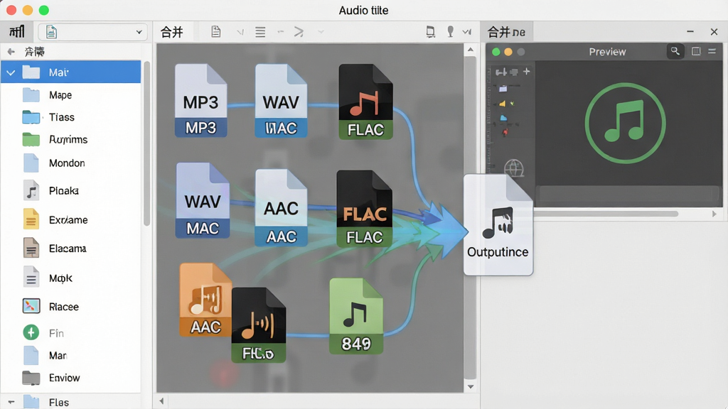
Task: Toggle the Preview panel layout icon
Action: [696, 51]
